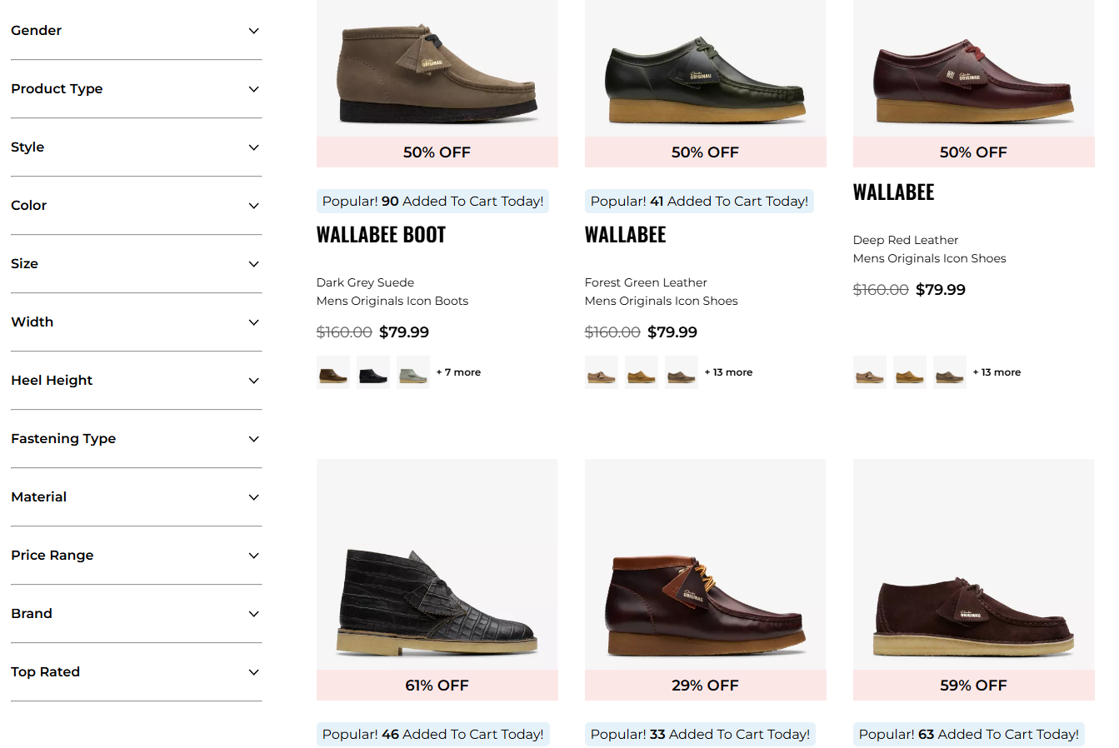This screenshot has height=748, width=1119.
Task: Open the Top Rated filter
Action: pos(136,672)
